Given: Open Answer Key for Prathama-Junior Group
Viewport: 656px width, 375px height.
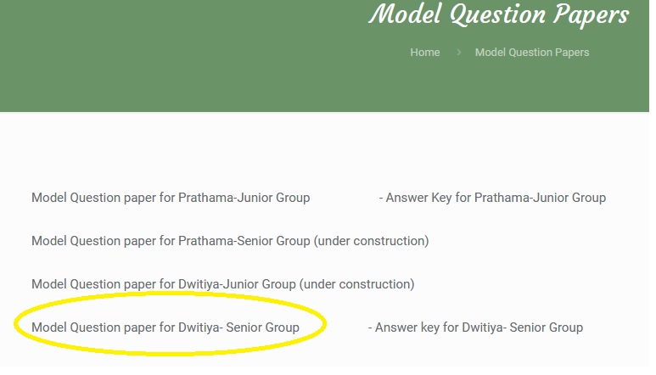Looking at the screenshot, I should click(496, 198).
